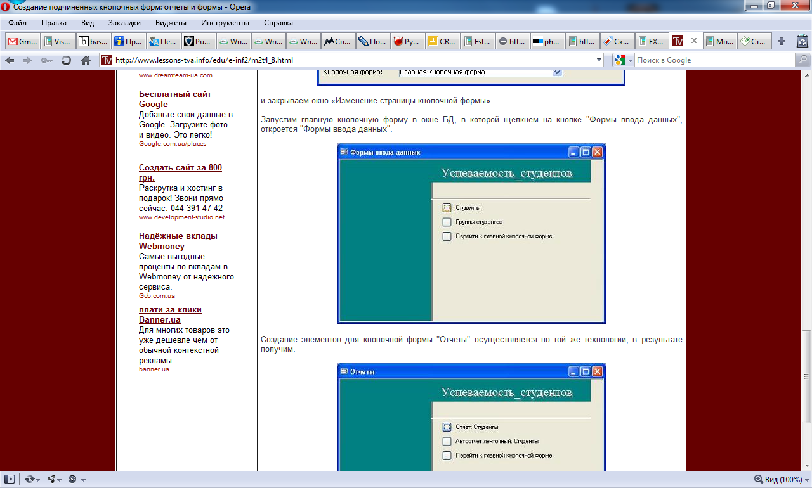Open the Справка menu
812x488 pixels.
click(x=278, y=23)
